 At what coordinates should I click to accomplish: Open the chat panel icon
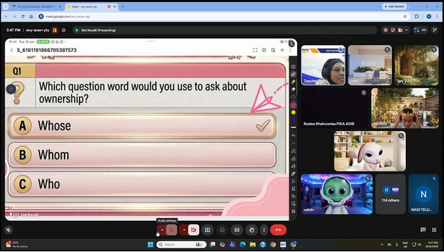click(423, 230)
